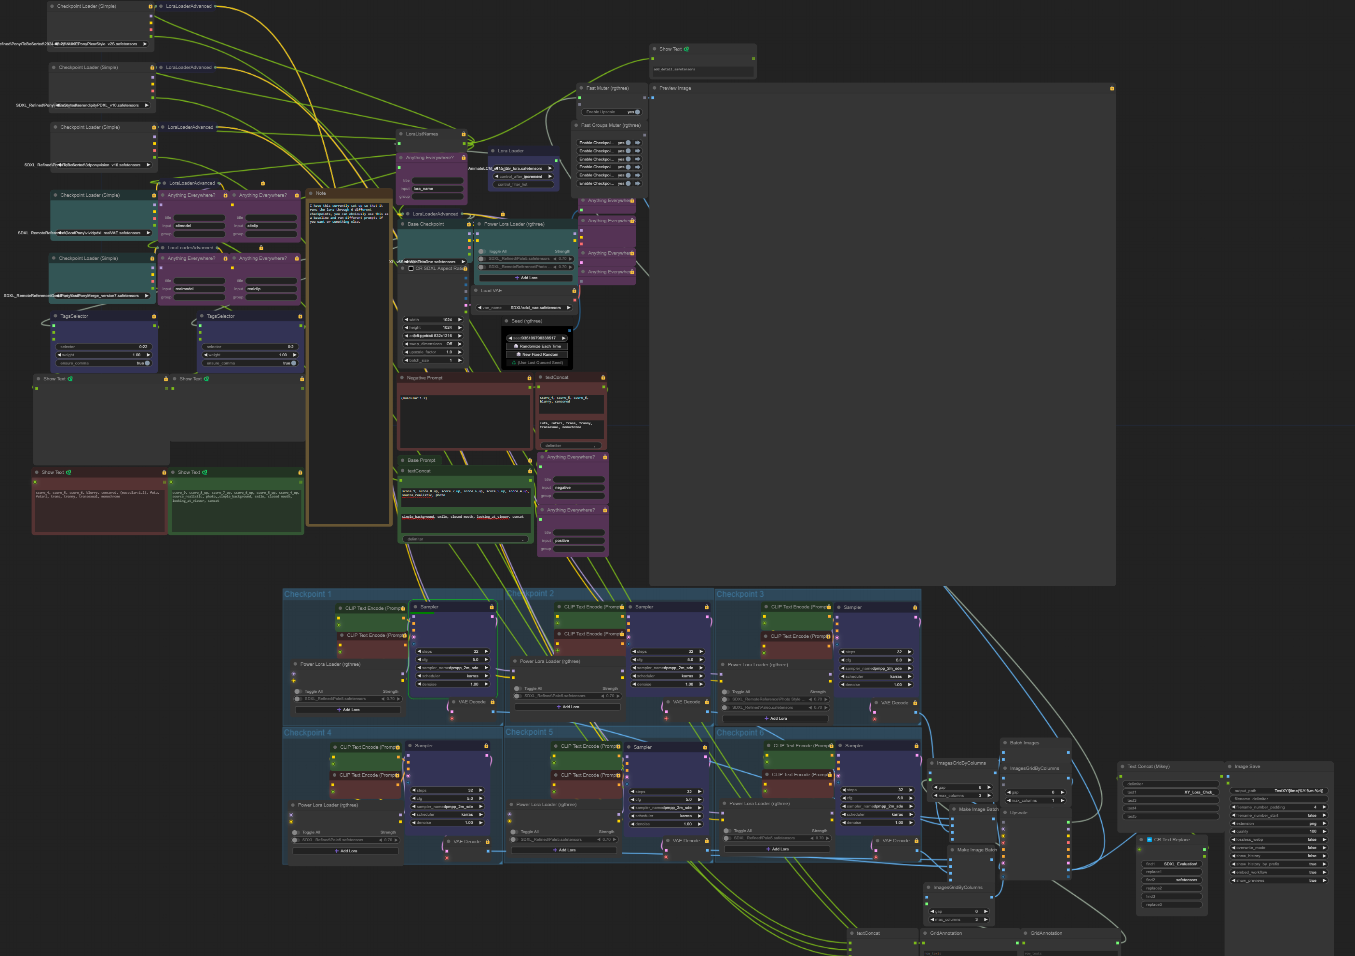Click the green icon beside top Show Text title
Screen dimensions: 1355x956
(686, 49)
